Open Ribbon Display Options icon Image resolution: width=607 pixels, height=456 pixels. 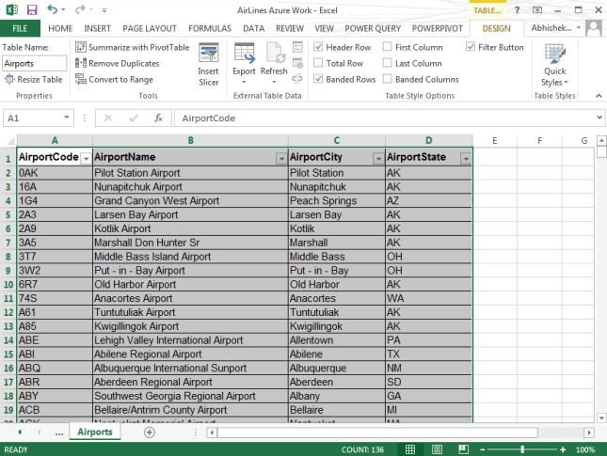(x=537, y=10)
